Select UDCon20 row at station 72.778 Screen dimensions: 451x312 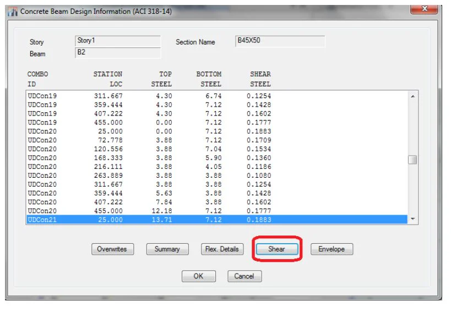(217, 140)
